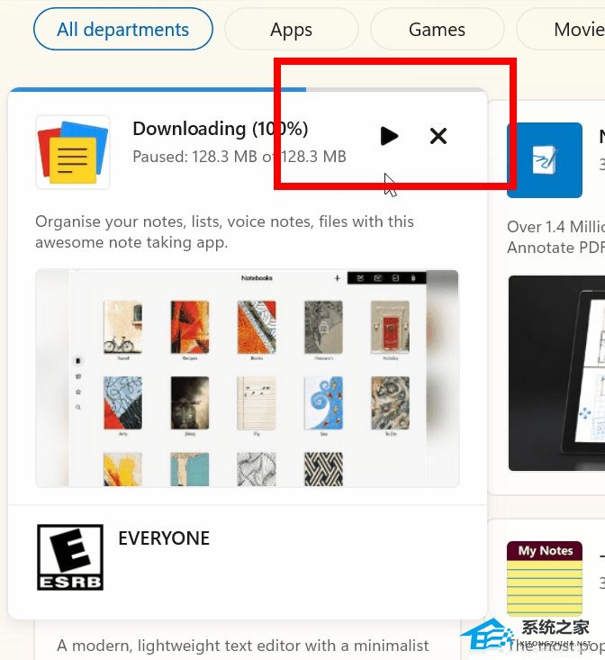Resume the paused download with the play button
The height and width of the screenshot is (660, 605).
[x=389, y=136]
